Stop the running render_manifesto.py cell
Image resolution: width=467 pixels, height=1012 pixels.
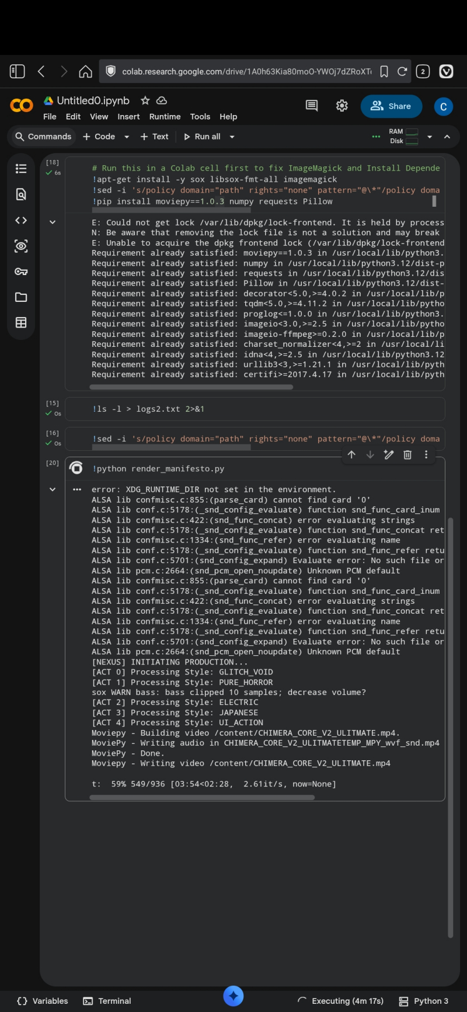[76, 468]
